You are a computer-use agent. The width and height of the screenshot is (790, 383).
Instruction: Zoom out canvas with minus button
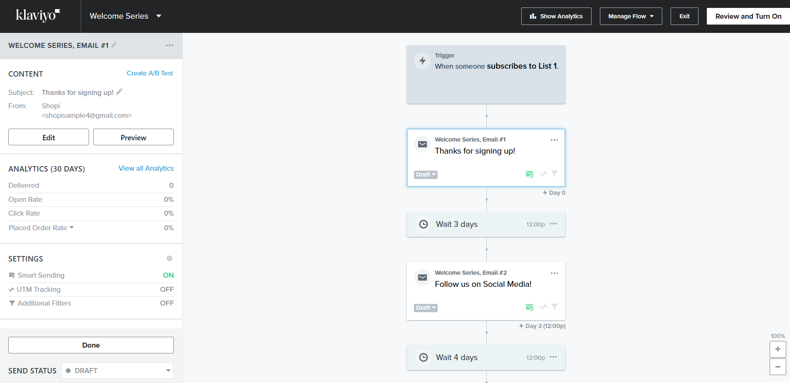(x=778, y=367)
